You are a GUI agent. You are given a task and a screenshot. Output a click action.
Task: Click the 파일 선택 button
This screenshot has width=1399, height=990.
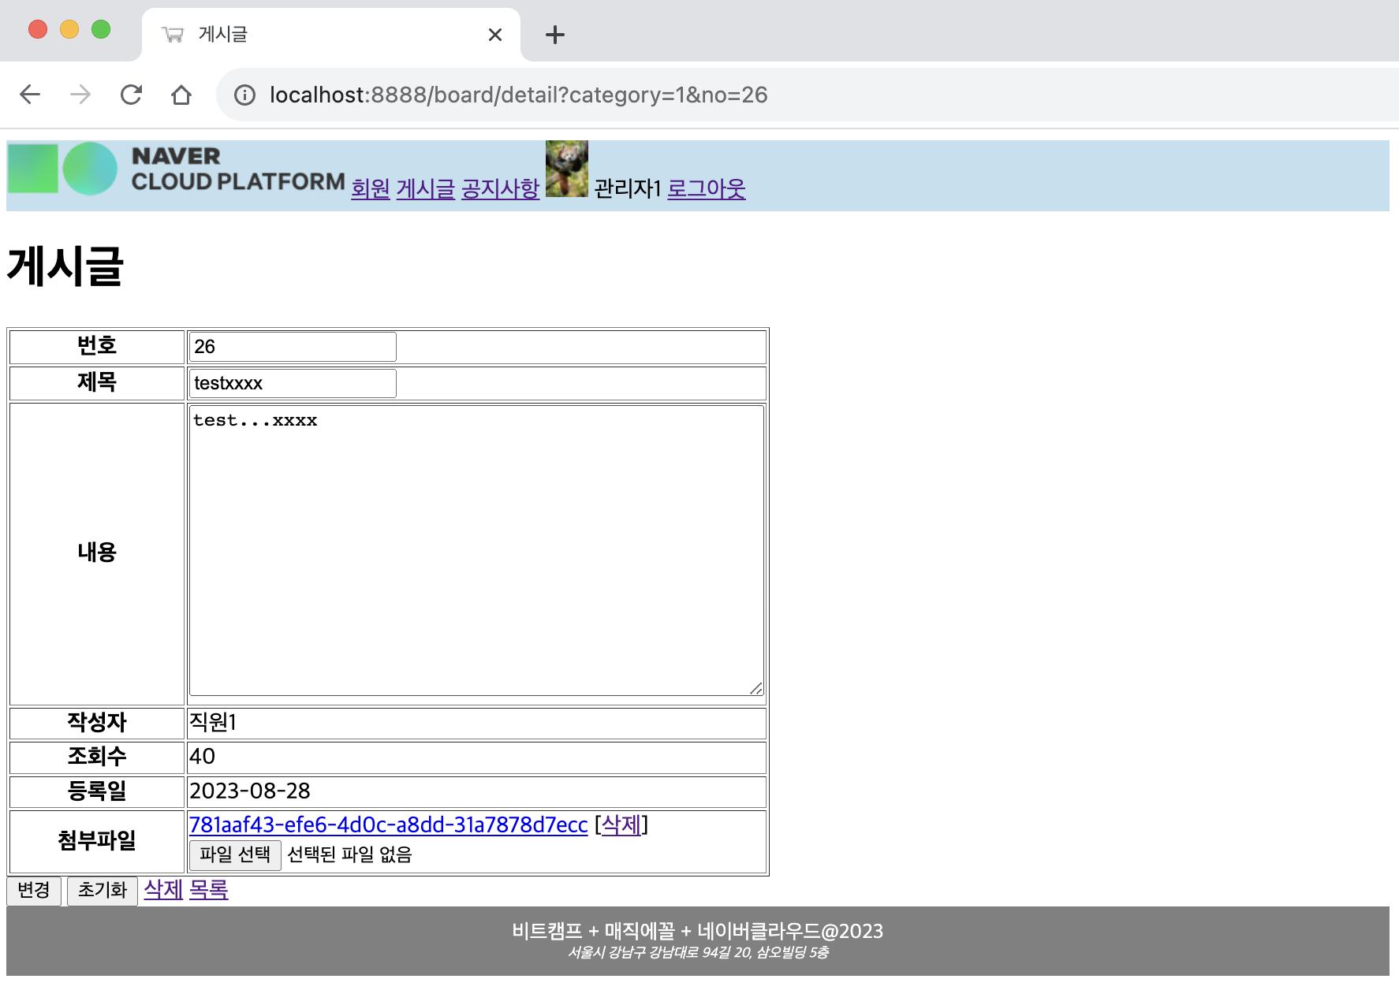235,855
